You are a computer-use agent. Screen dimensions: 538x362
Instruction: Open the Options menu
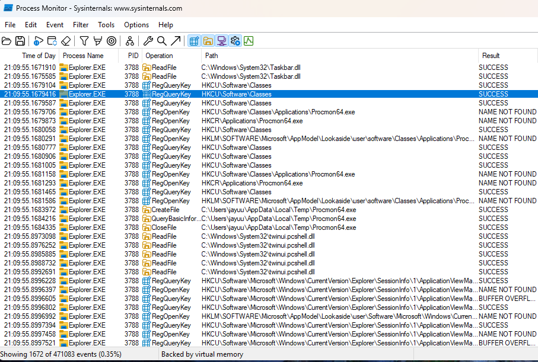point(136,25)
